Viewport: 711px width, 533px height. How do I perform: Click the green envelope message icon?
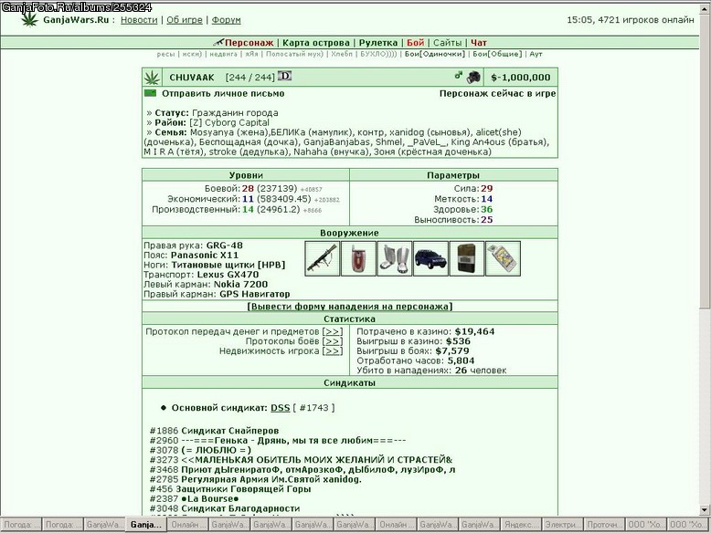click(150, 93)
